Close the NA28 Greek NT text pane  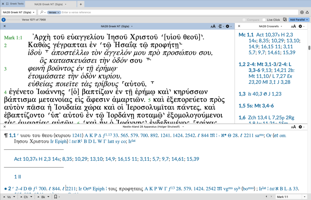coord(5,26)
